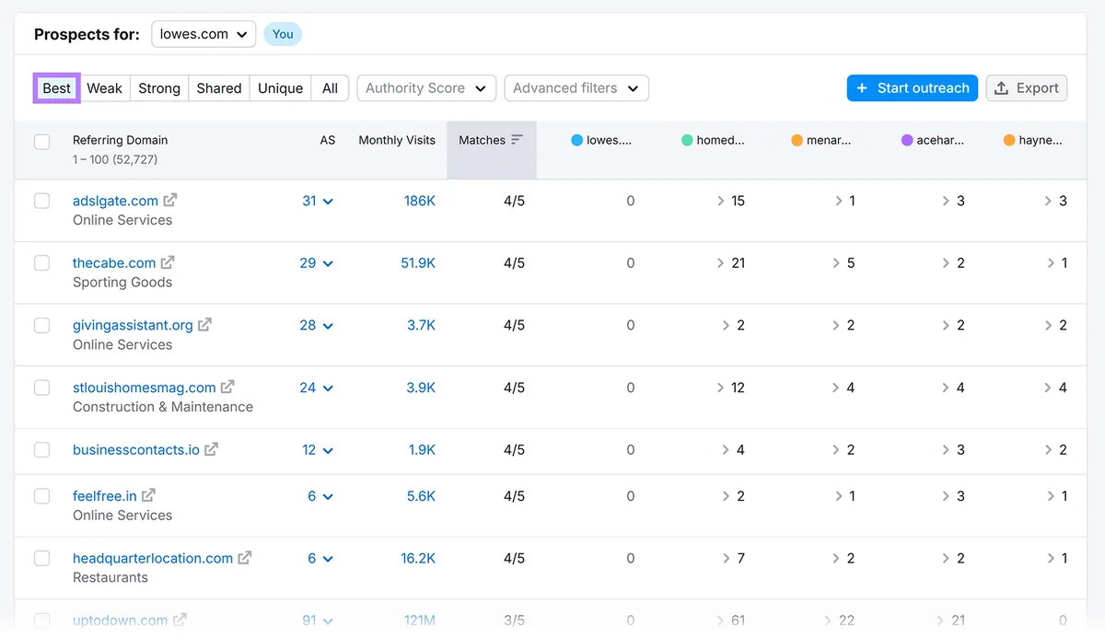Expand 15 homedepot backlinks for adslgate.com
The width and height of the screenshot is (1105, 638).
731,201
